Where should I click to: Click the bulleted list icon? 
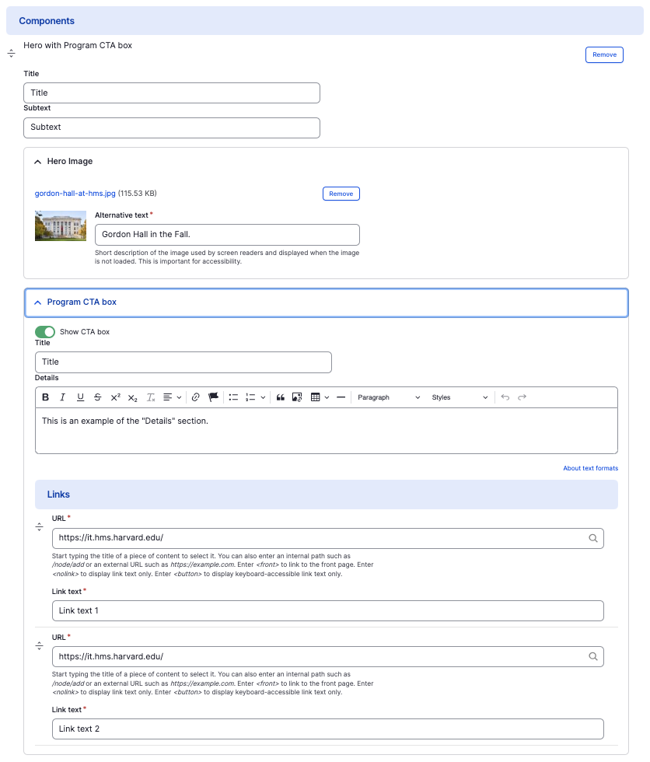click(x=232, y=397)
